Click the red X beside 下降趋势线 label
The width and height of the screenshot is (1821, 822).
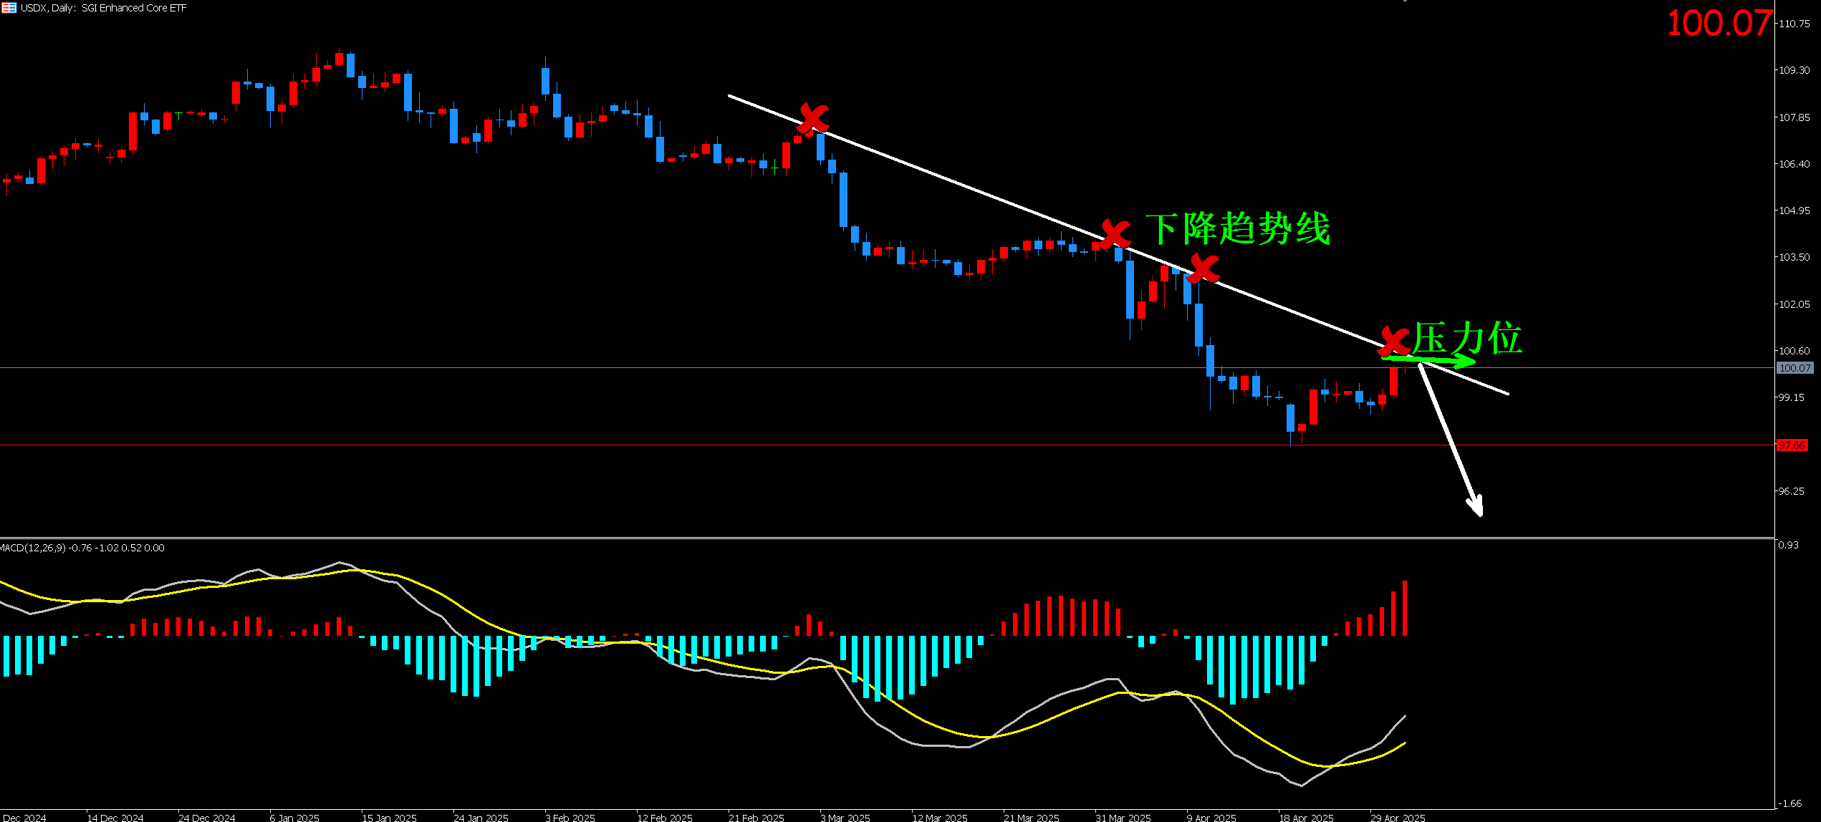(x=1115, y=234)
